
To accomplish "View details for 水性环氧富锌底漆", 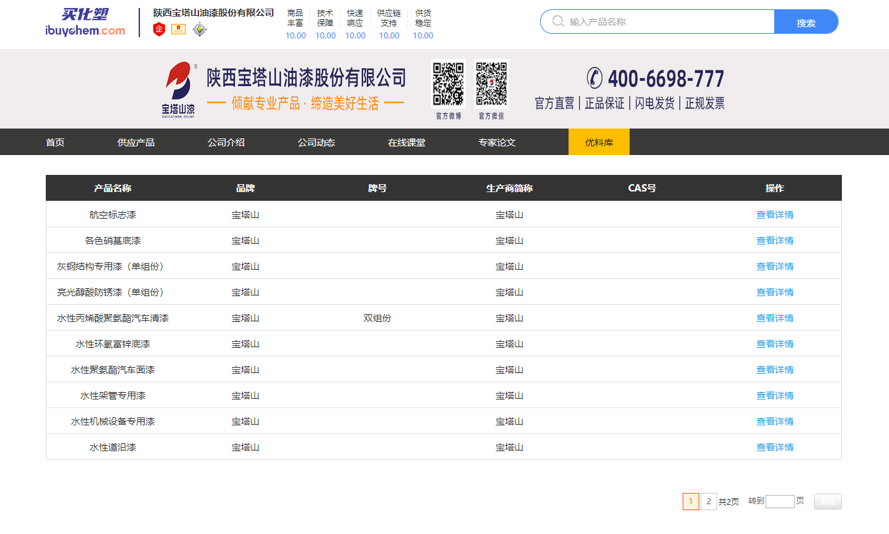I will point(775,344).
